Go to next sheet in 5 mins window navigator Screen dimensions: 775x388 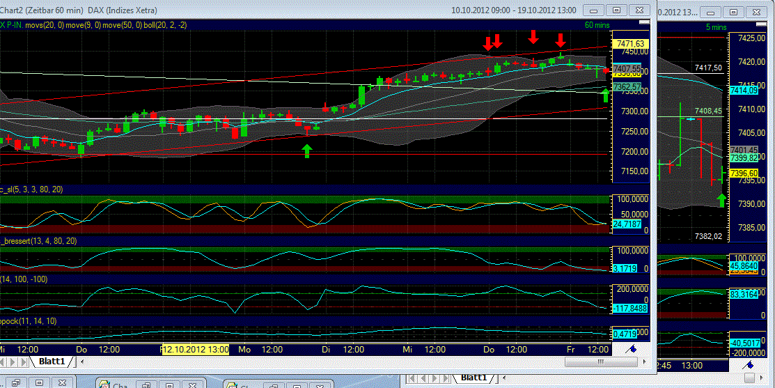[x=435, y=379]
